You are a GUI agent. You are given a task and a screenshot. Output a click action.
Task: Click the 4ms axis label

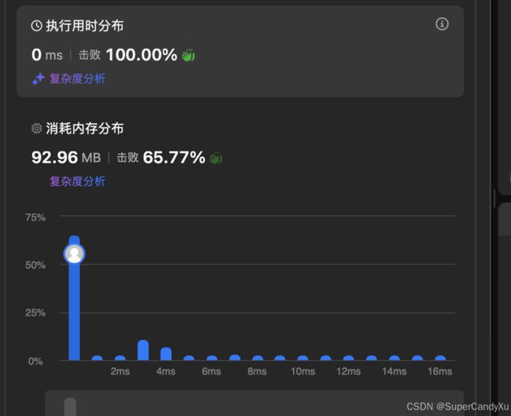[x=166, y=371]
